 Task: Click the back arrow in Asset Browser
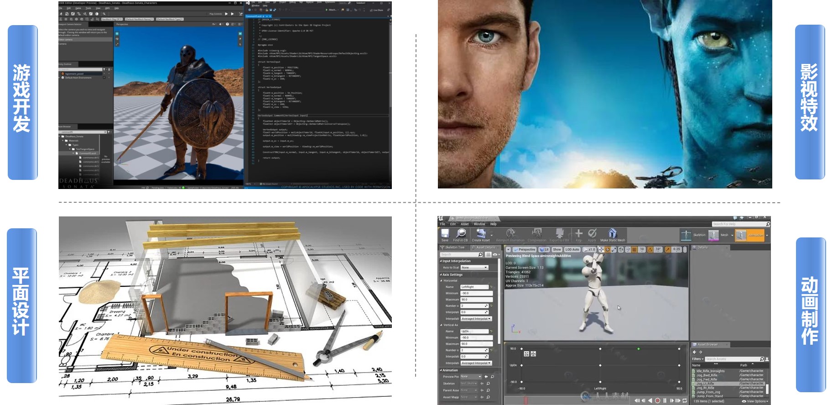694,352
